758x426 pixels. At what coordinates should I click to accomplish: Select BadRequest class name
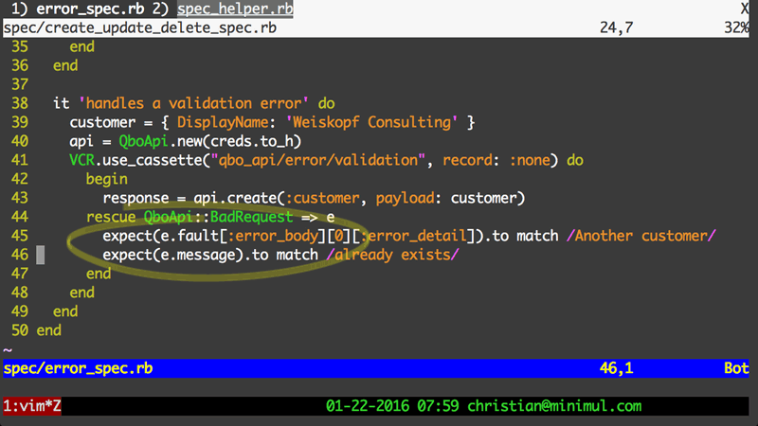[x=251, y=217]
